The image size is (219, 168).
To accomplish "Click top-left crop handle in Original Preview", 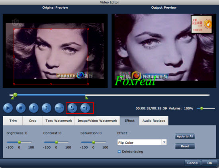I will coord(14,29).
